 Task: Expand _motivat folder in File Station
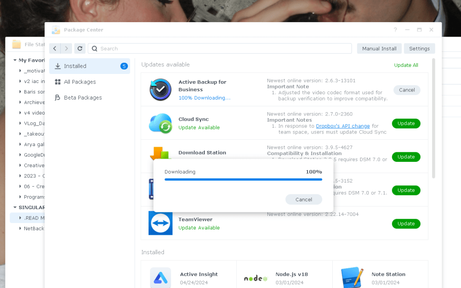click(20, 71)
